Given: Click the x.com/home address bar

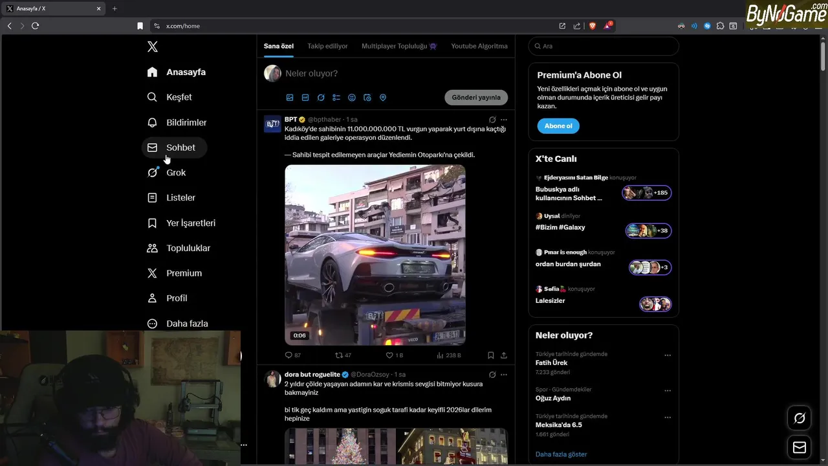Looking at the screenshot, I should point(353,26).
